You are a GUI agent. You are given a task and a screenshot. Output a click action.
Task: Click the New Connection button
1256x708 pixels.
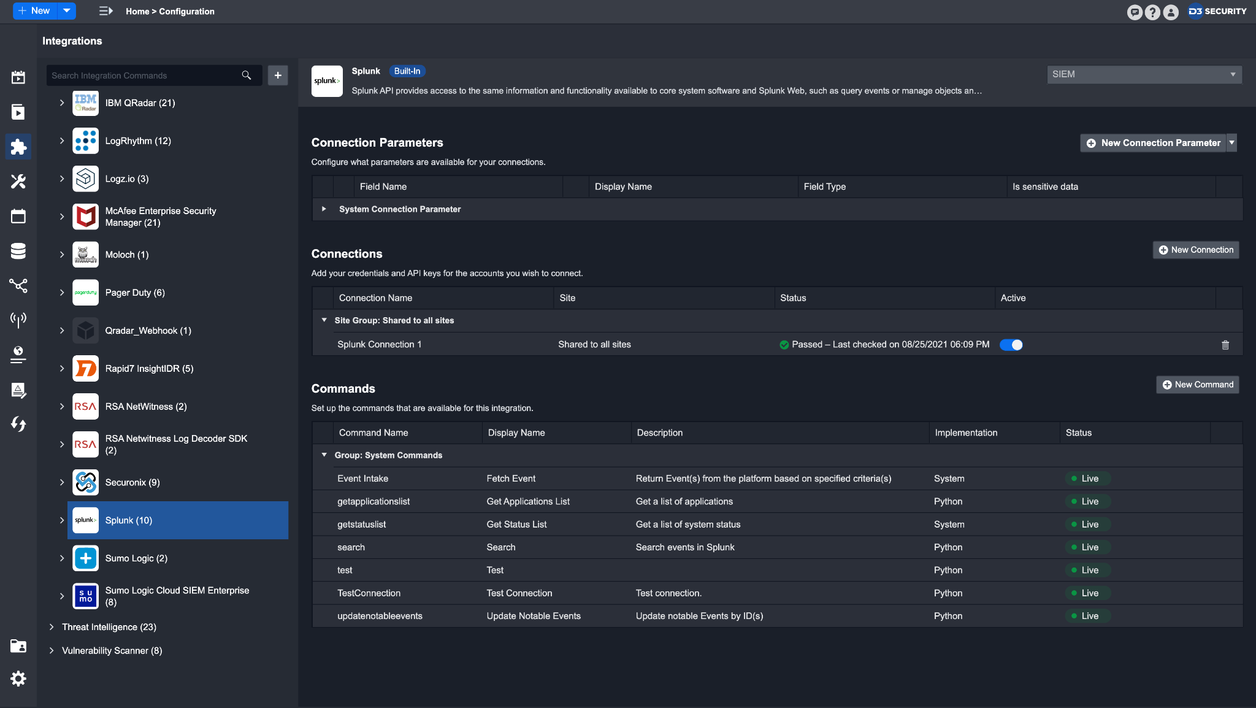[x=1195, y=250]
